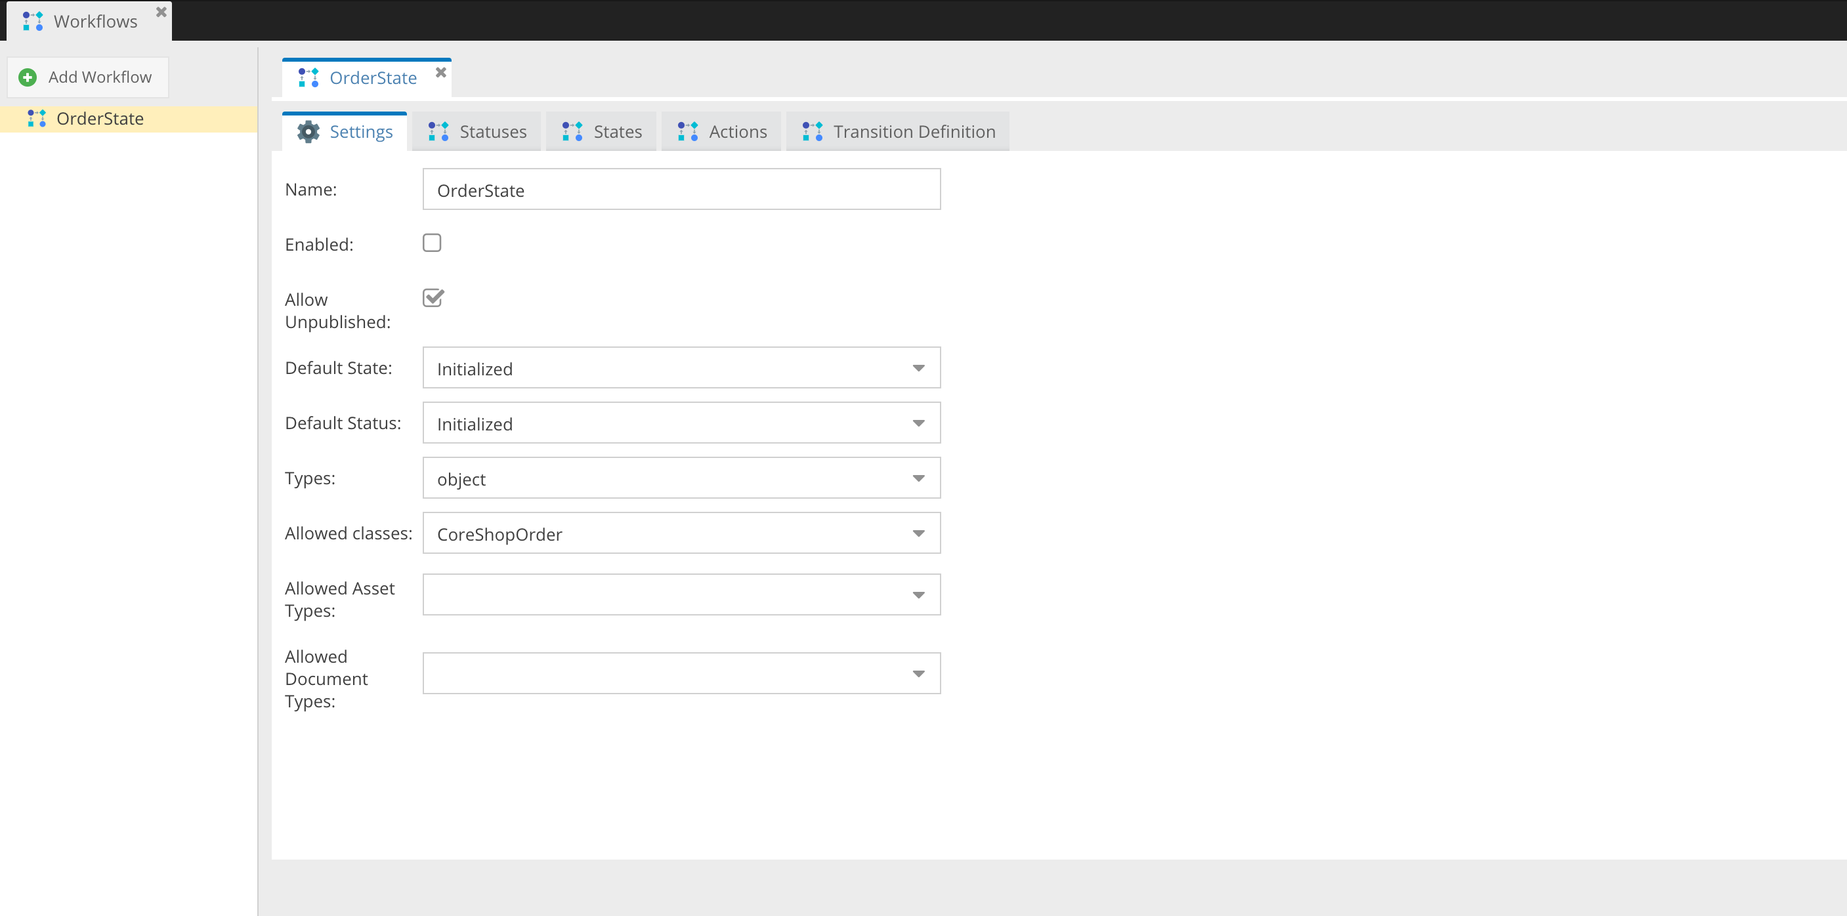Image resolution: width=1847 pixels, height=916 pixels.
Task: Click the Settings gear icon
Action: [308, 132]
